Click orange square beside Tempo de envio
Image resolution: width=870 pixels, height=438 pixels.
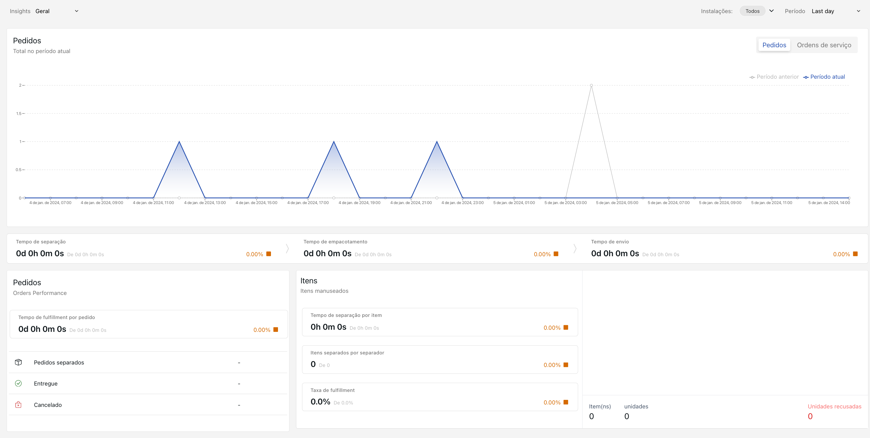855,254
